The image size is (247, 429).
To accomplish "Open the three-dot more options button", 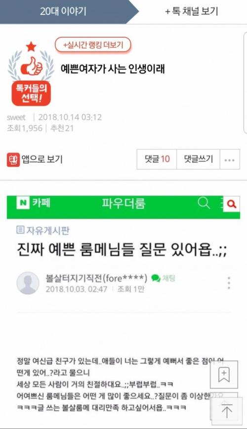I will click(230, 160).
